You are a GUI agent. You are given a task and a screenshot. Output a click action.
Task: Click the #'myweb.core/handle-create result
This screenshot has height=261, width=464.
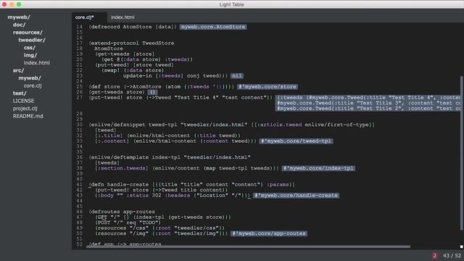pyautogui.click(x=296, y=196)
